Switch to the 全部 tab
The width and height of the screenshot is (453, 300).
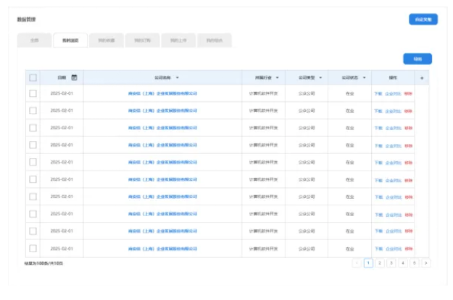point(34,41)
